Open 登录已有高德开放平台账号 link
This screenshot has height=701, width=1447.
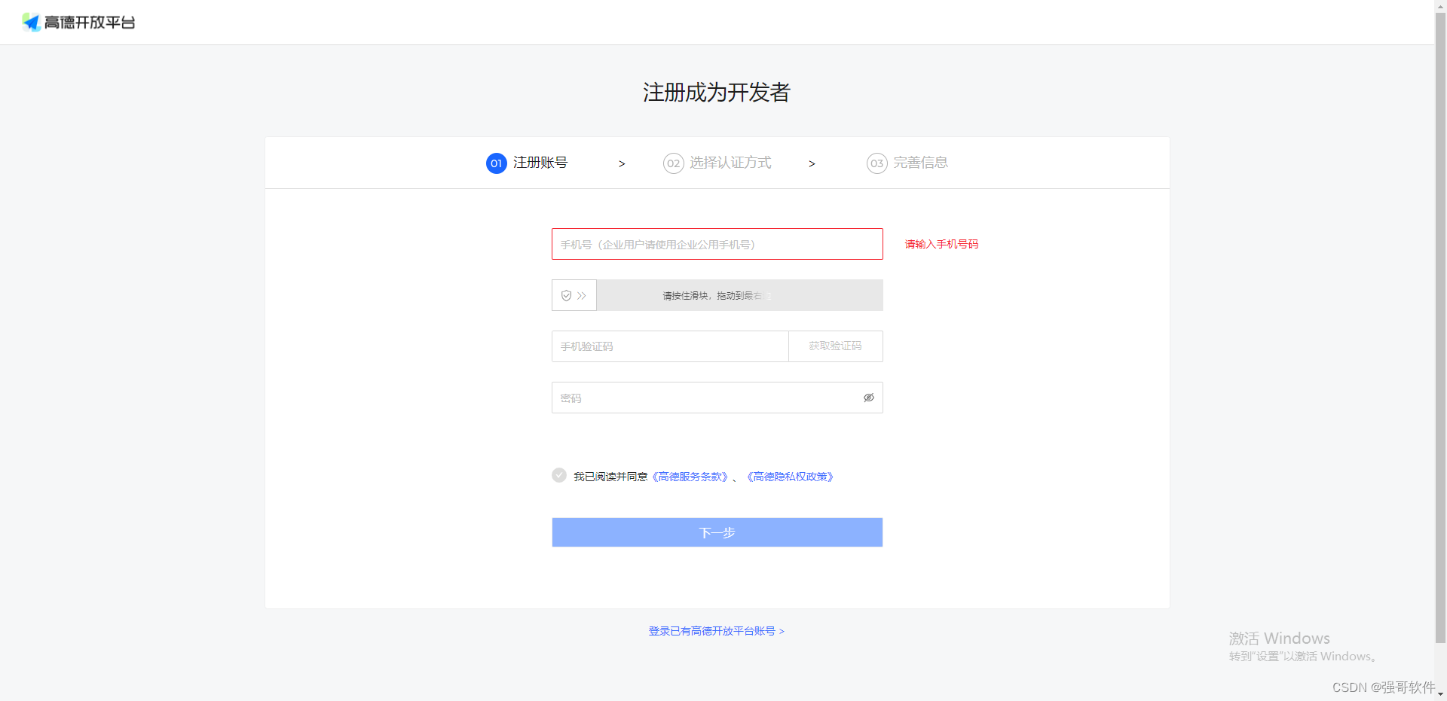(x=716, y=631)
